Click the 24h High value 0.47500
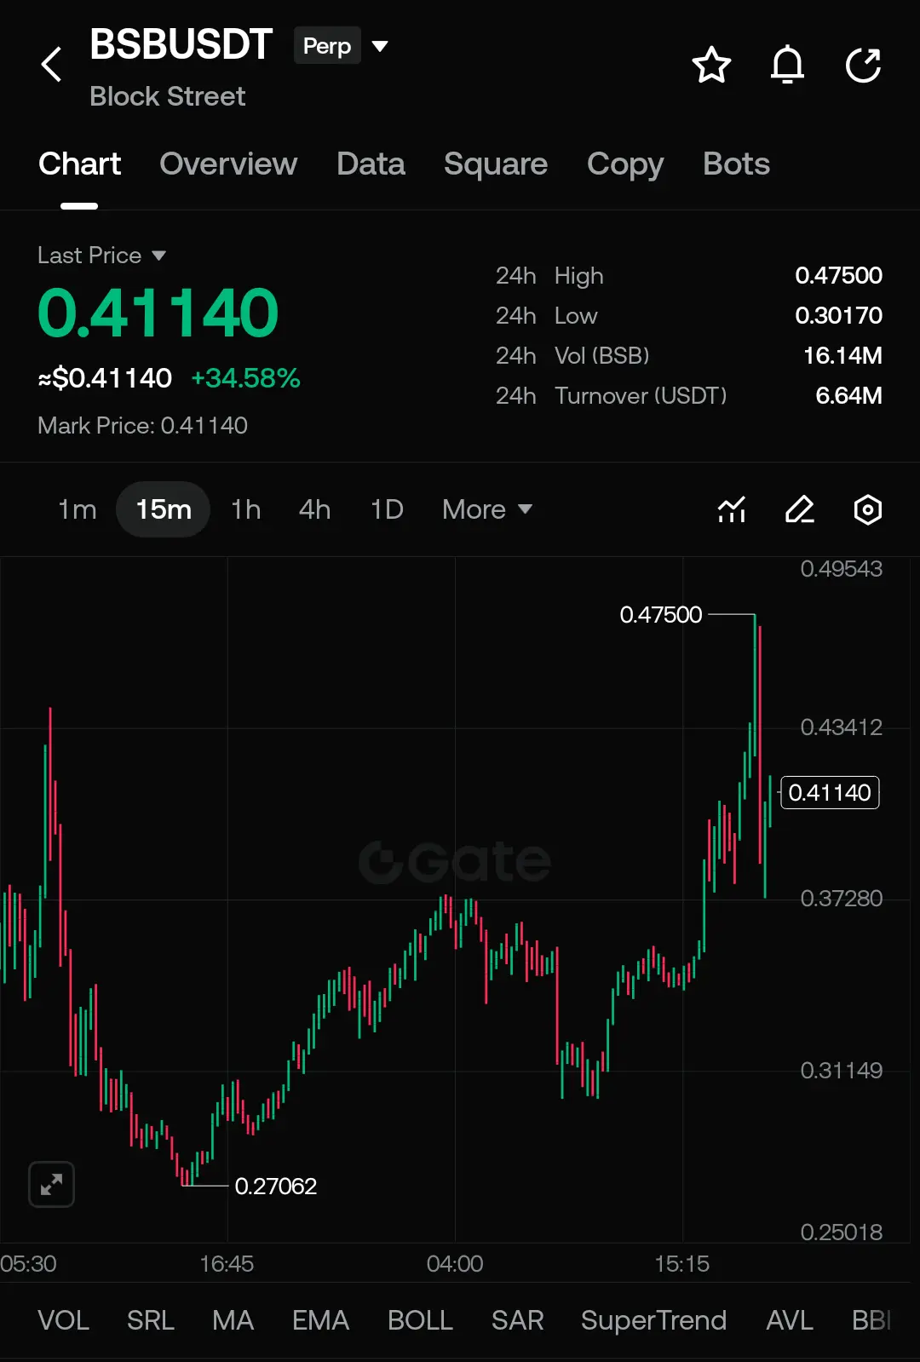The image size is (920, 1362). pos(838,275)
